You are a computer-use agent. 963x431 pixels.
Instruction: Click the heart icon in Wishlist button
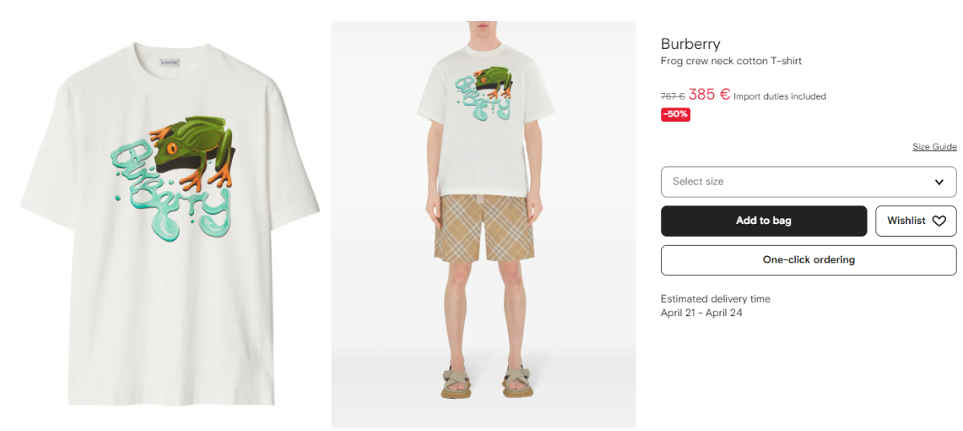pyautogui.click(x=939, y=221)
